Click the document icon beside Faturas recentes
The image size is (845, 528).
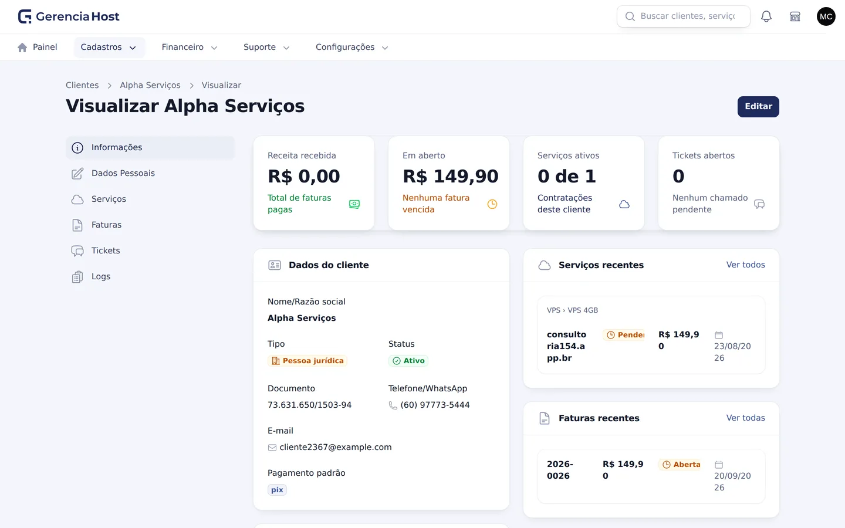click(545, 418)
